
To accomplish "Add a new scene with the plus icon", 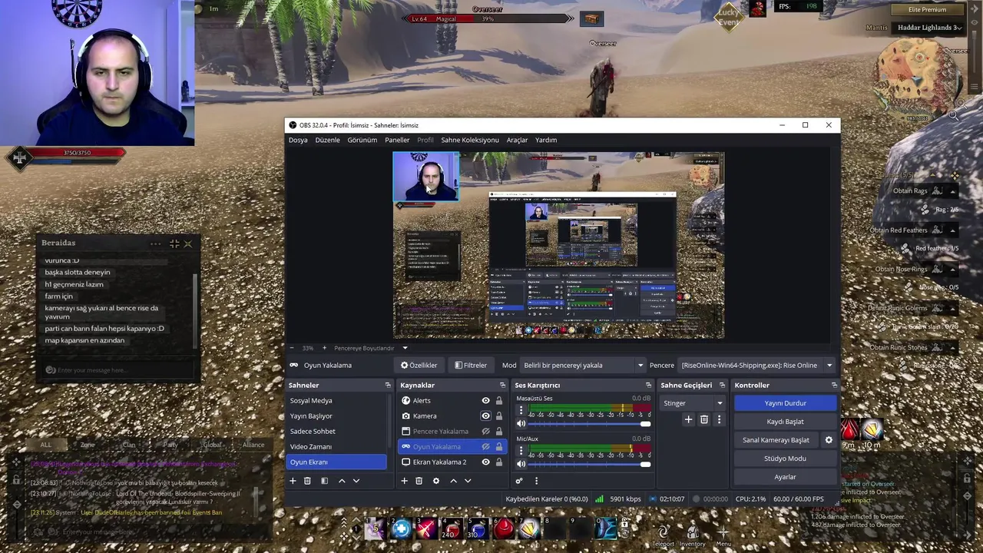I will (x=293, y=481).
